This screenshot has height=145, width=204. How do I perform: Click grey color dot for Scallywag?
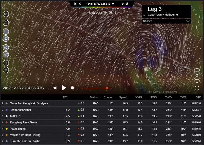pos(7,104)
